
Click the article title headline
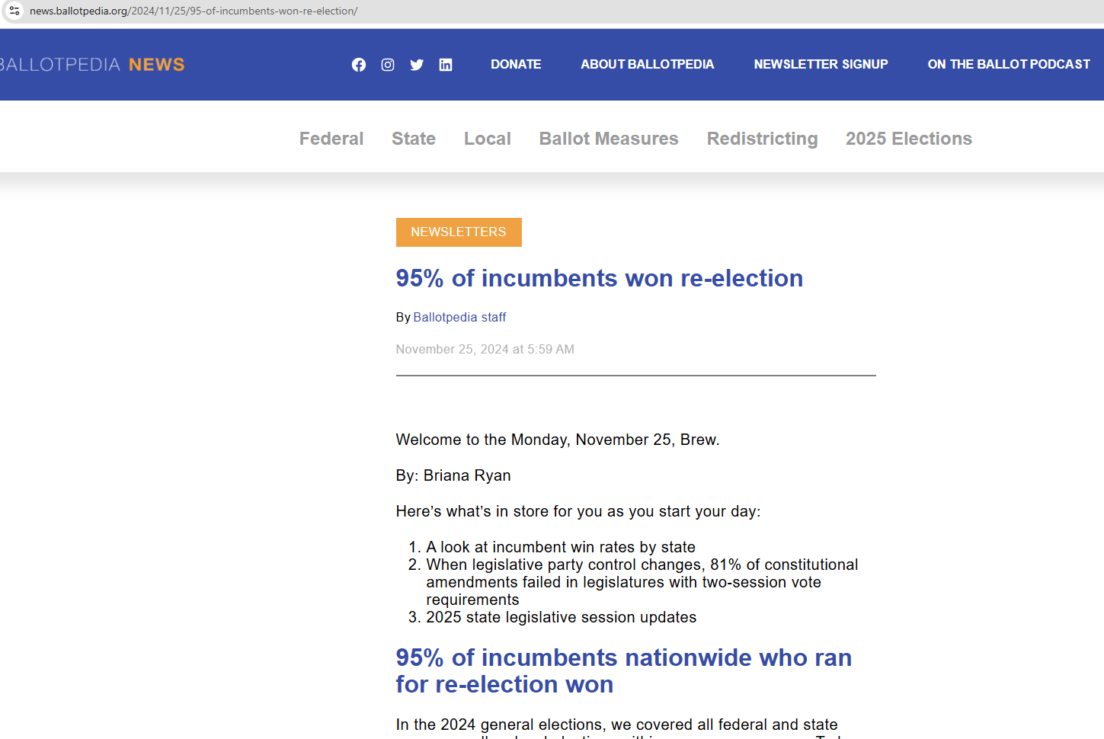599,279
